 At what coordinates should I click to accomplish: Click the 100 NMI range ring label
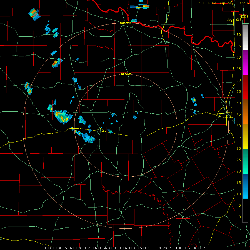tap(126, 23)
